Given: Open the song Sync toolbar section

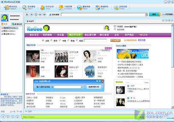Looking at the screenshot, I should click(102, 8).
